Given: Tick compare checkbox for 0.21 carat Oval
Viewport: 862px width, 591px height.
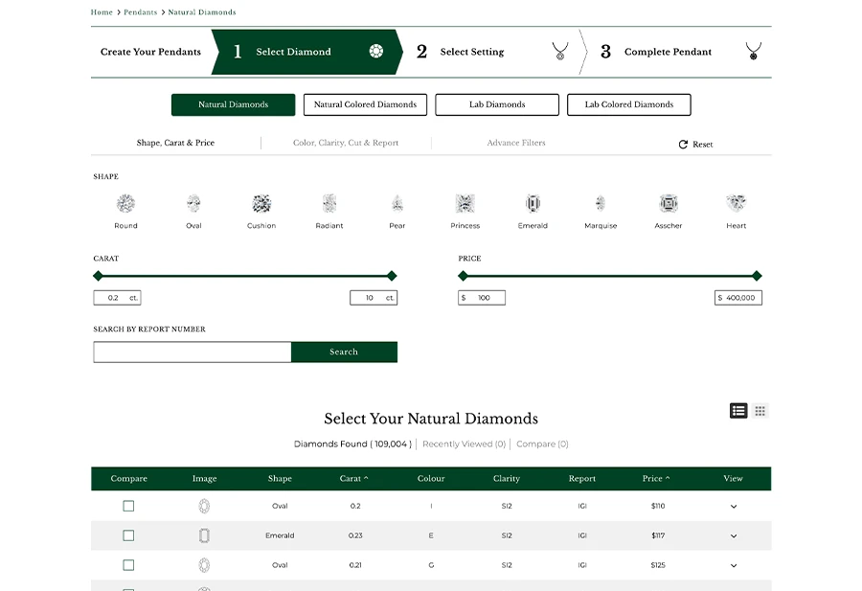Looking at the screenshot, I should (128, 565).
